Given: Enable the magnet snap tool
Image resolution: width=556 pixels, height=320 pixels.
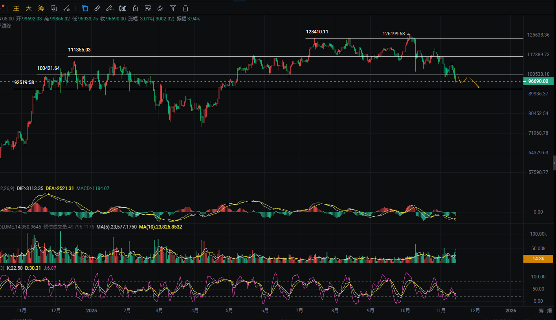Looking at the screenshot, I should 160,8.
